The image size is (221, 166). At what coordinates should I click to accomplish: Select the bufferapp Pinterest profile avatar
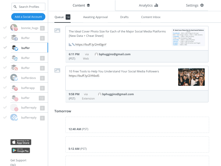[x=14, y=88]
